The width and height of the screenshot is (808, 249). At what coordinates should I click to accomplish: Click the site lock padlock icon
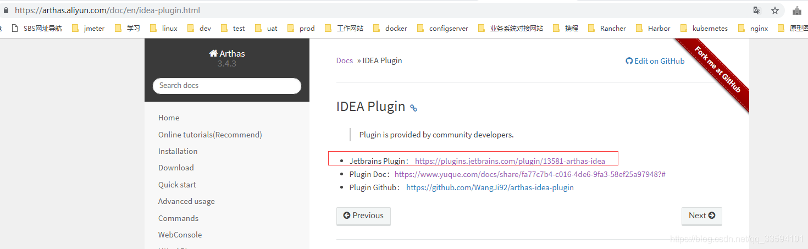[6, 10]
